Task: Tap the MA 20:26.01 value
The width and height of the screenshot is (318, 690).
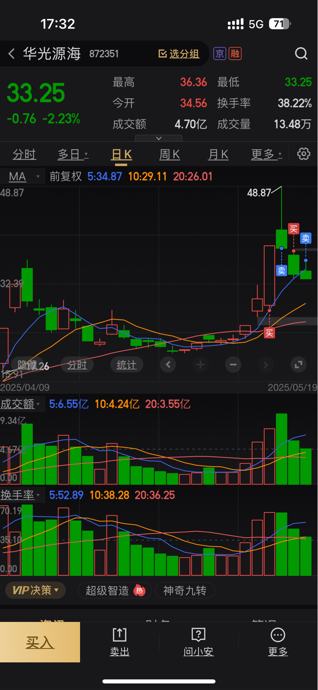Action: pos(193,177)
